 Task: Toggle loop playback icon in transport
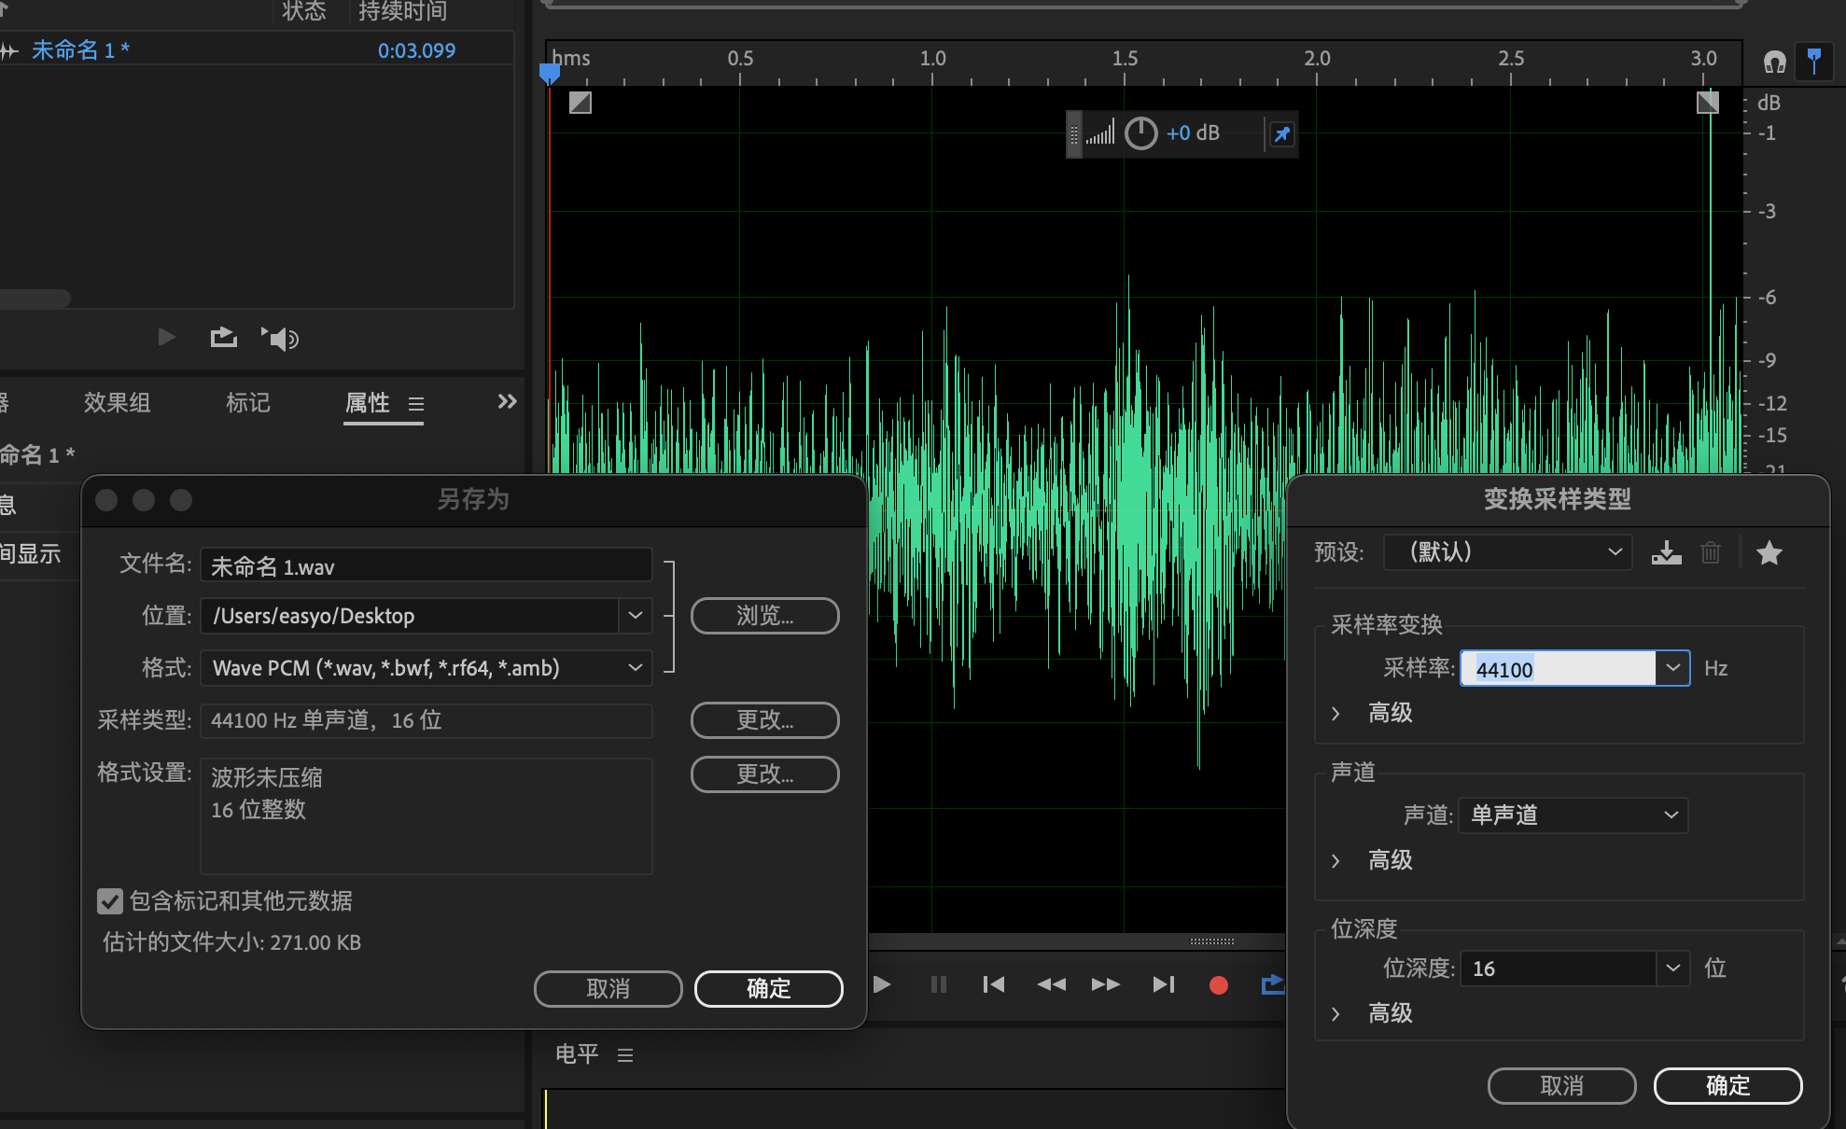pos(1273,984)
